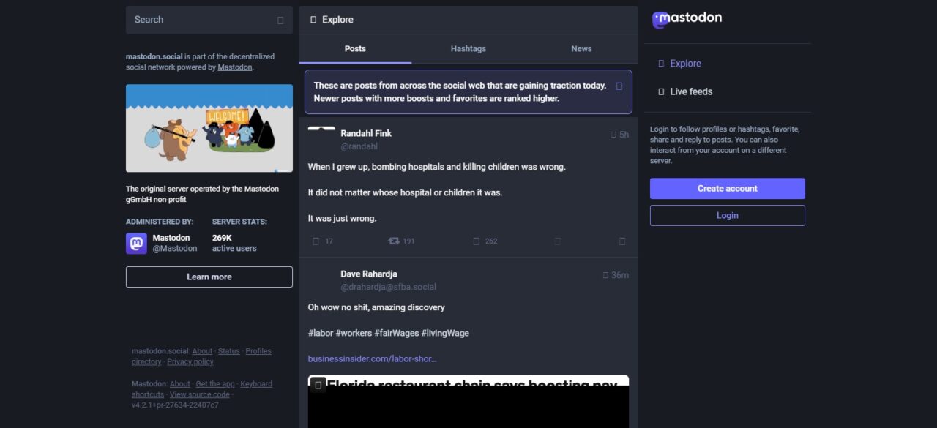
Task: Open the About link after mastodon.social
Action: 202,351
